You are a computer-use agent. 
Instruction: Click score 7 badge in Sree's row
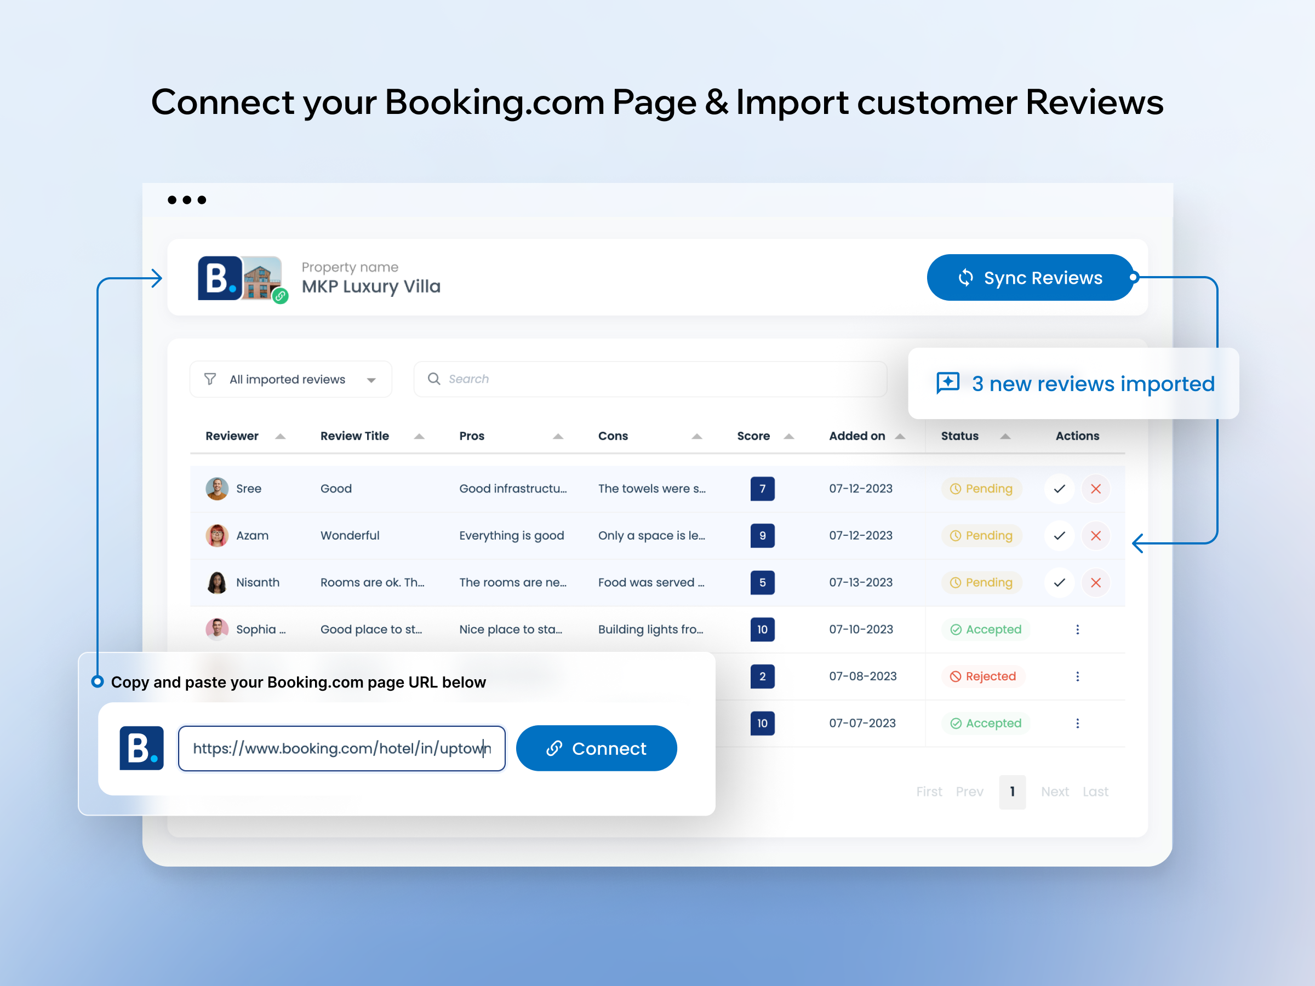tap(762, 489)
